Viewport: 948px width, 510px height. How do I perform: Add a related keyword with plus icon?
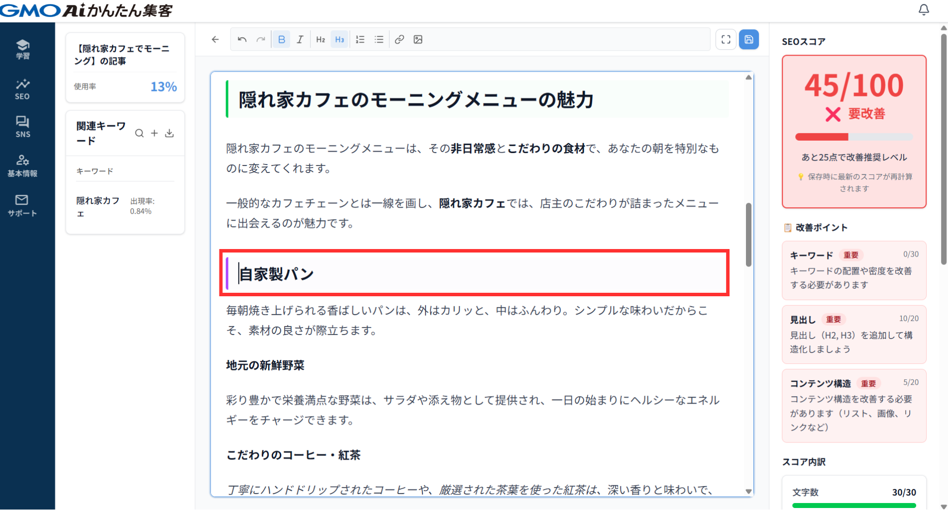click(154, 133)
